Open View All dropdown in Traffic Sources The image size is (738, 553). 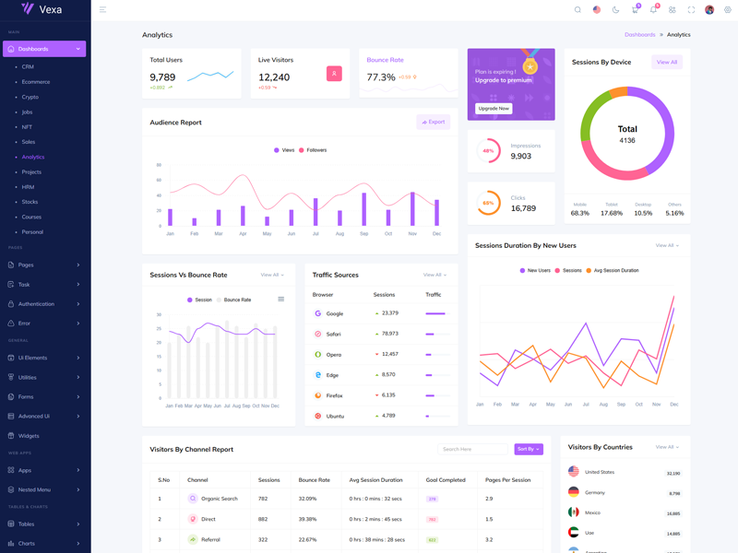[434, 275]
